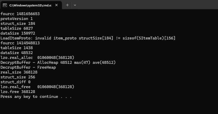Click the "protoVersion 1" output line
This screenshot has width=218, height=114.
click(17, 19)
